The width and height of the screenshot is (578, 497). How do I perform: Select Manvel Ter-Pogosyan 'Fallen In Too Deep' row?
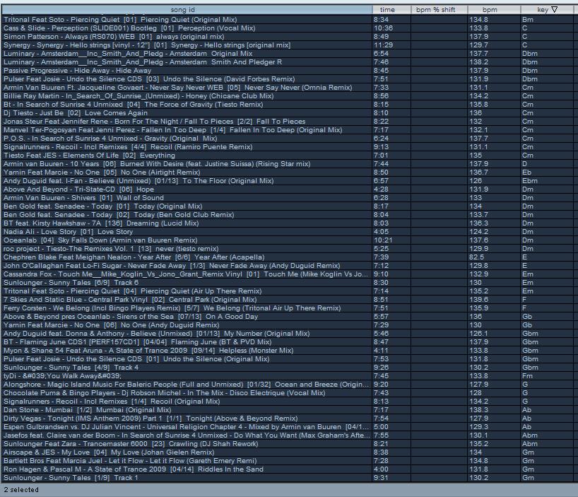click(x=288, y=130)
